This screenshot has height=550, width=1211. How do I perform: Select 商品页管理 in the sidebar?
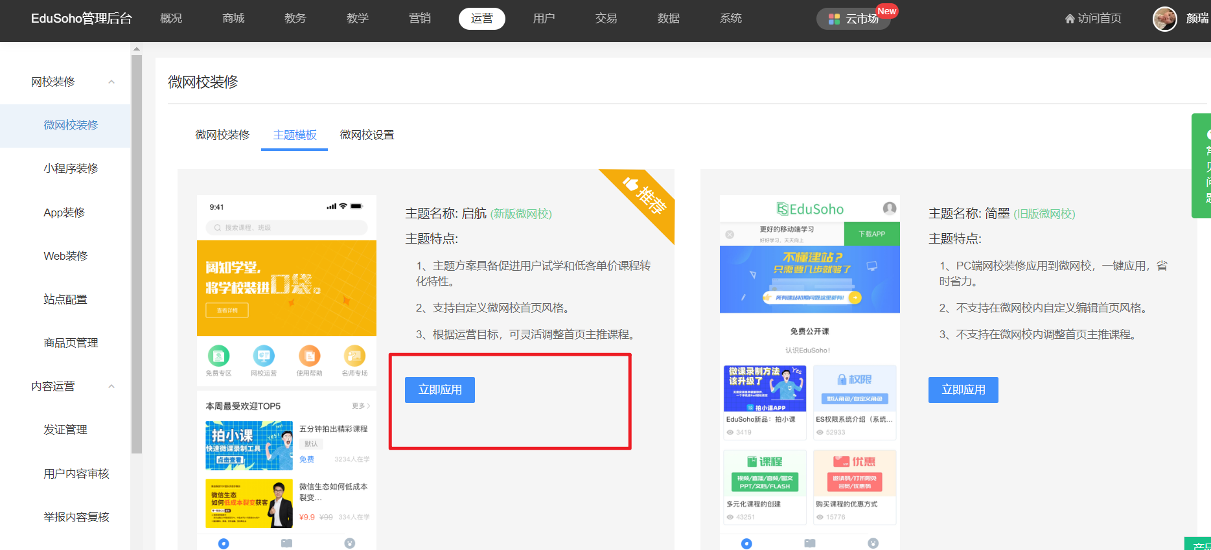[x=71, y=343]
